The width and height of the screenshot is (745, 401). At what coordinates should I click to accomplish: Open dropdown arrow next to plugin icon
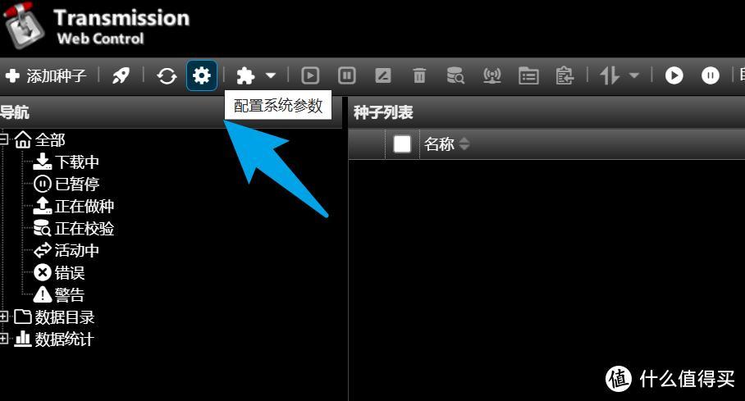(270, 75)
